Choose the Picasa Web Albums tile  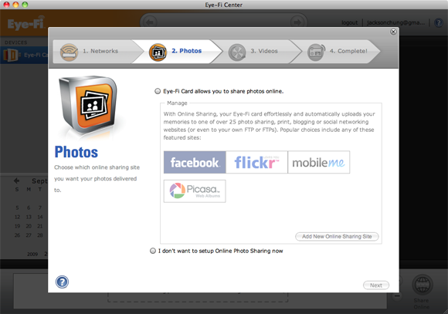pos(195,191)
